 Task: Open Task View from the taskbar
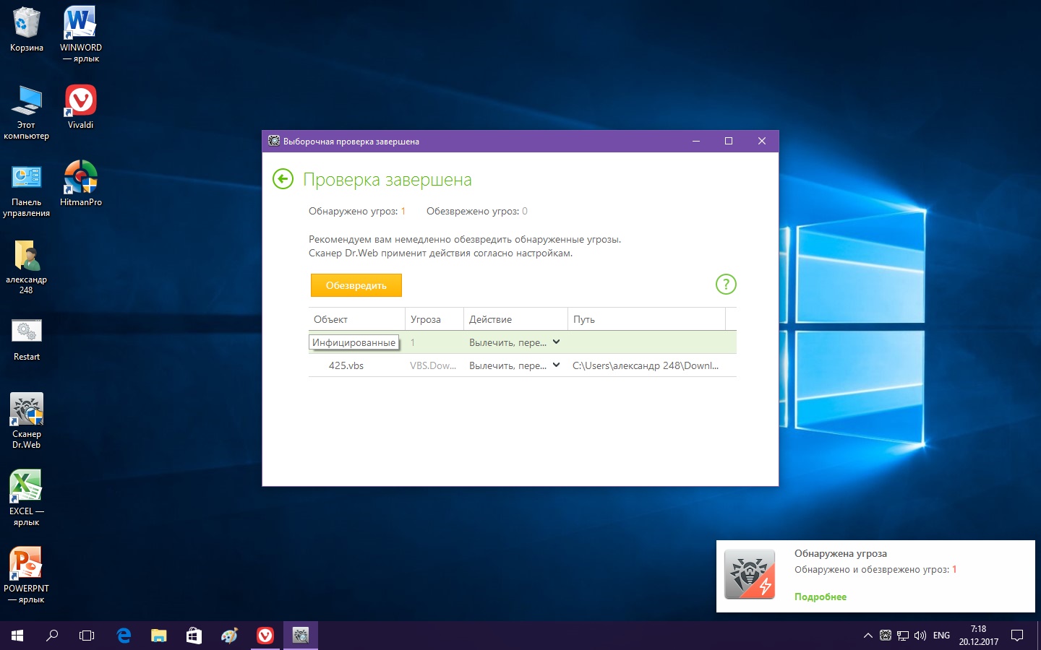pos(87,636)
